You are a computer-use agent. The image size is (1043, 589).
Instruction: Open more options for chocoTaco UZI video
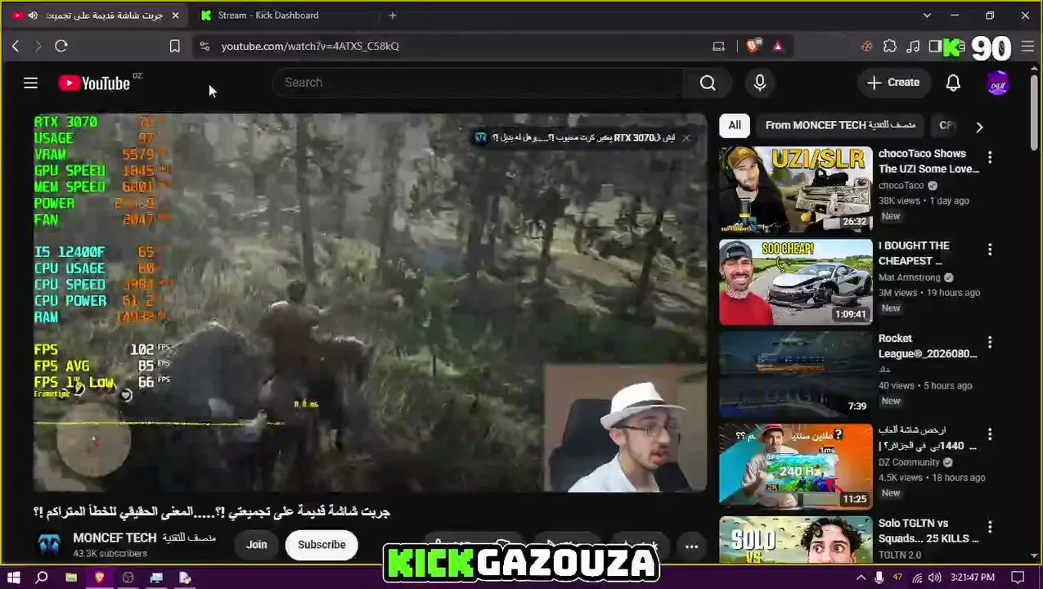click(990, 157)
